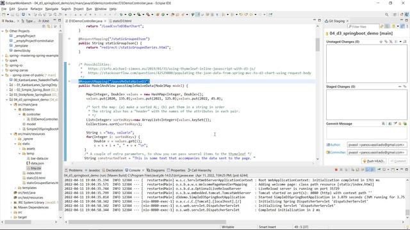Collapse the src/main/resources folder

click(11, 134)
